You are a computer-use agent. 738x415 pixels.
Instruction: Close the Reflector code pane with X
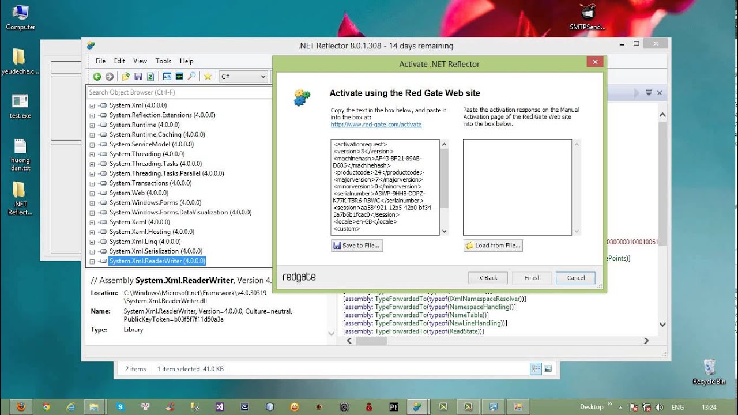pyautogui.click(x=660, y=93)
